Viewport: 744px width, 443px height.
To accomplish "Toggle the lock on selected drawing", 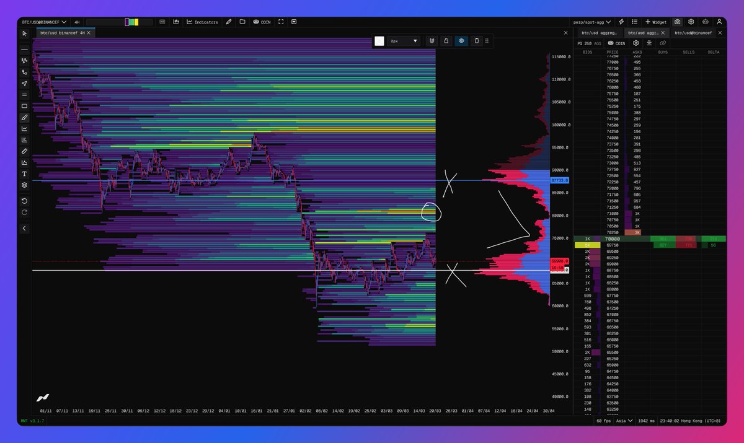I will coord(446,41).
